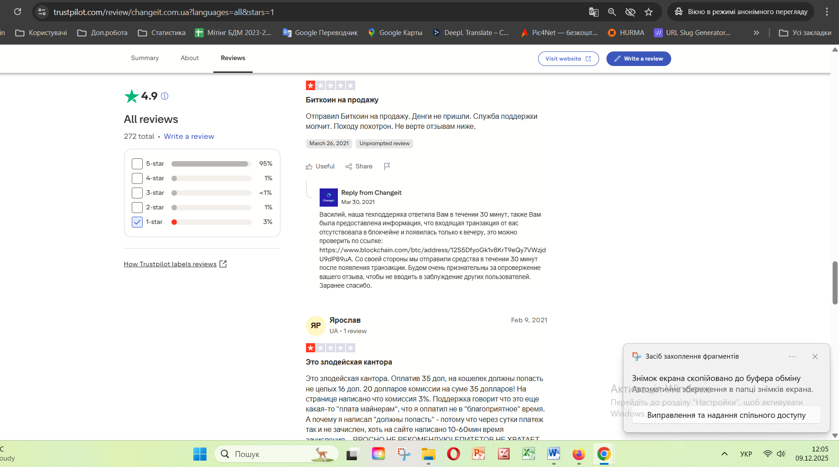This screenshot has width=839, height=467.
Task: Check the 5-star filter checkbox
Action: click(x=137, y=164)
